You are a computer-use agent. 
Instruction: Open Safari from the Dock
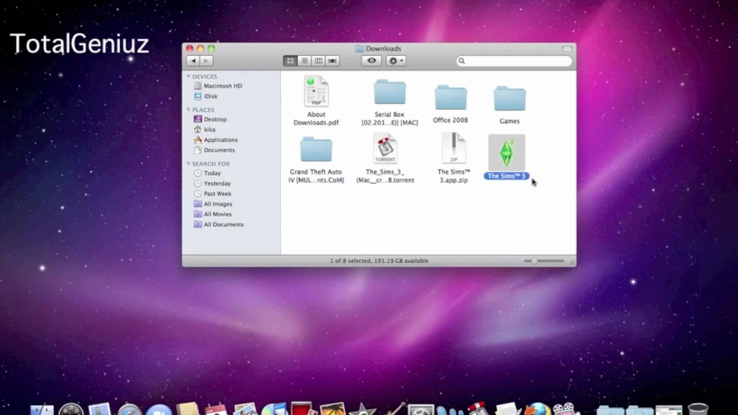coord(129,410)
